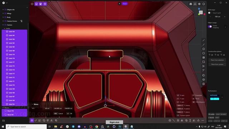The image size is (229, 129).
Task: Click the grid array icon in bottom toolbar
Action: coord(178,120)
